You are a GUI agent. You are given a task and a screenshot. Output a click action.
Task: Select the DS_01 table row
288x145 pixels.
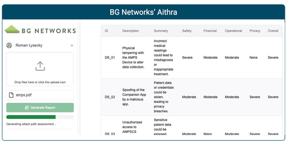click(x=191, y=58)
